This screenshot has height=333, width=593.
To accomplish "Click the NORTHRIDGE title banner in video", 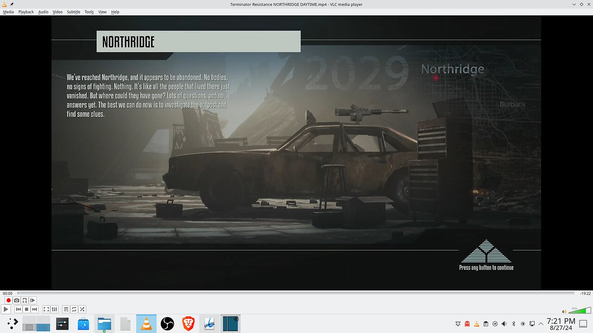I will pos(198,42).
